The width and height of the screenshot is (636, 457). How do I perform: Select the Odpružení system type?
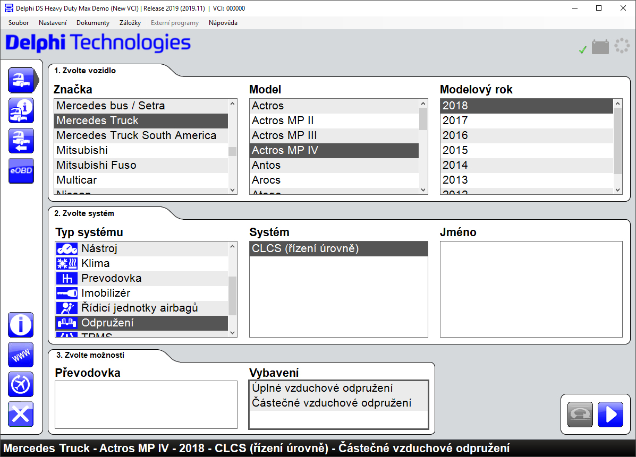pyautogui.click(x=141, y=323)
